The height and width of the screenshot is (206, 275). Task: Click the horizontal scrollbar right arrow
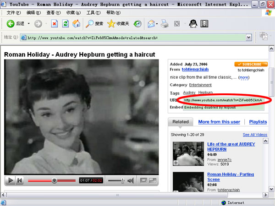pos(265,195)
